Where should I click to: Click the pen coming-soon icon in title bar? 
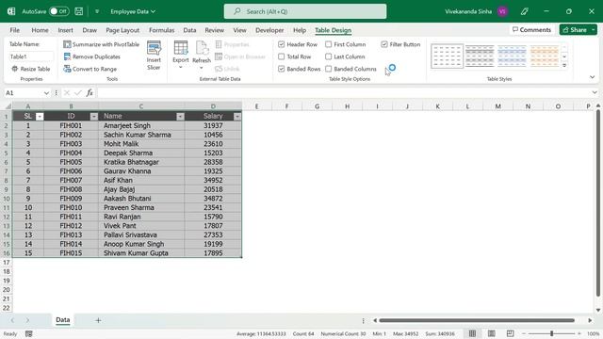point(524,11)
